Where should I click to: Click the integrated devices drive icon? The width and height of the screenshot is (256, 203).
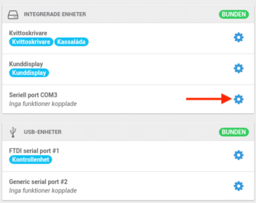pyautogui.click(x=13, y=15)
